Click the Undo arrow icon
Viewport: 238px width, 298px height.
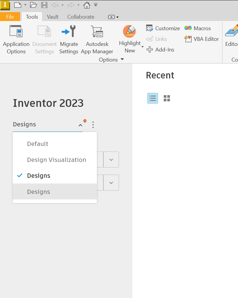(55, 5)
